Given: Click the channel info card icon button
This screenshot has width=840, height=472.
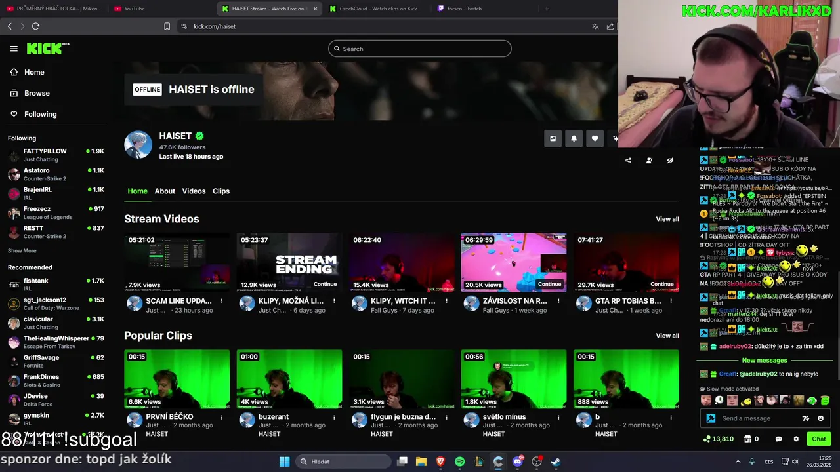Looking at the screenshot, I should 553,138.
